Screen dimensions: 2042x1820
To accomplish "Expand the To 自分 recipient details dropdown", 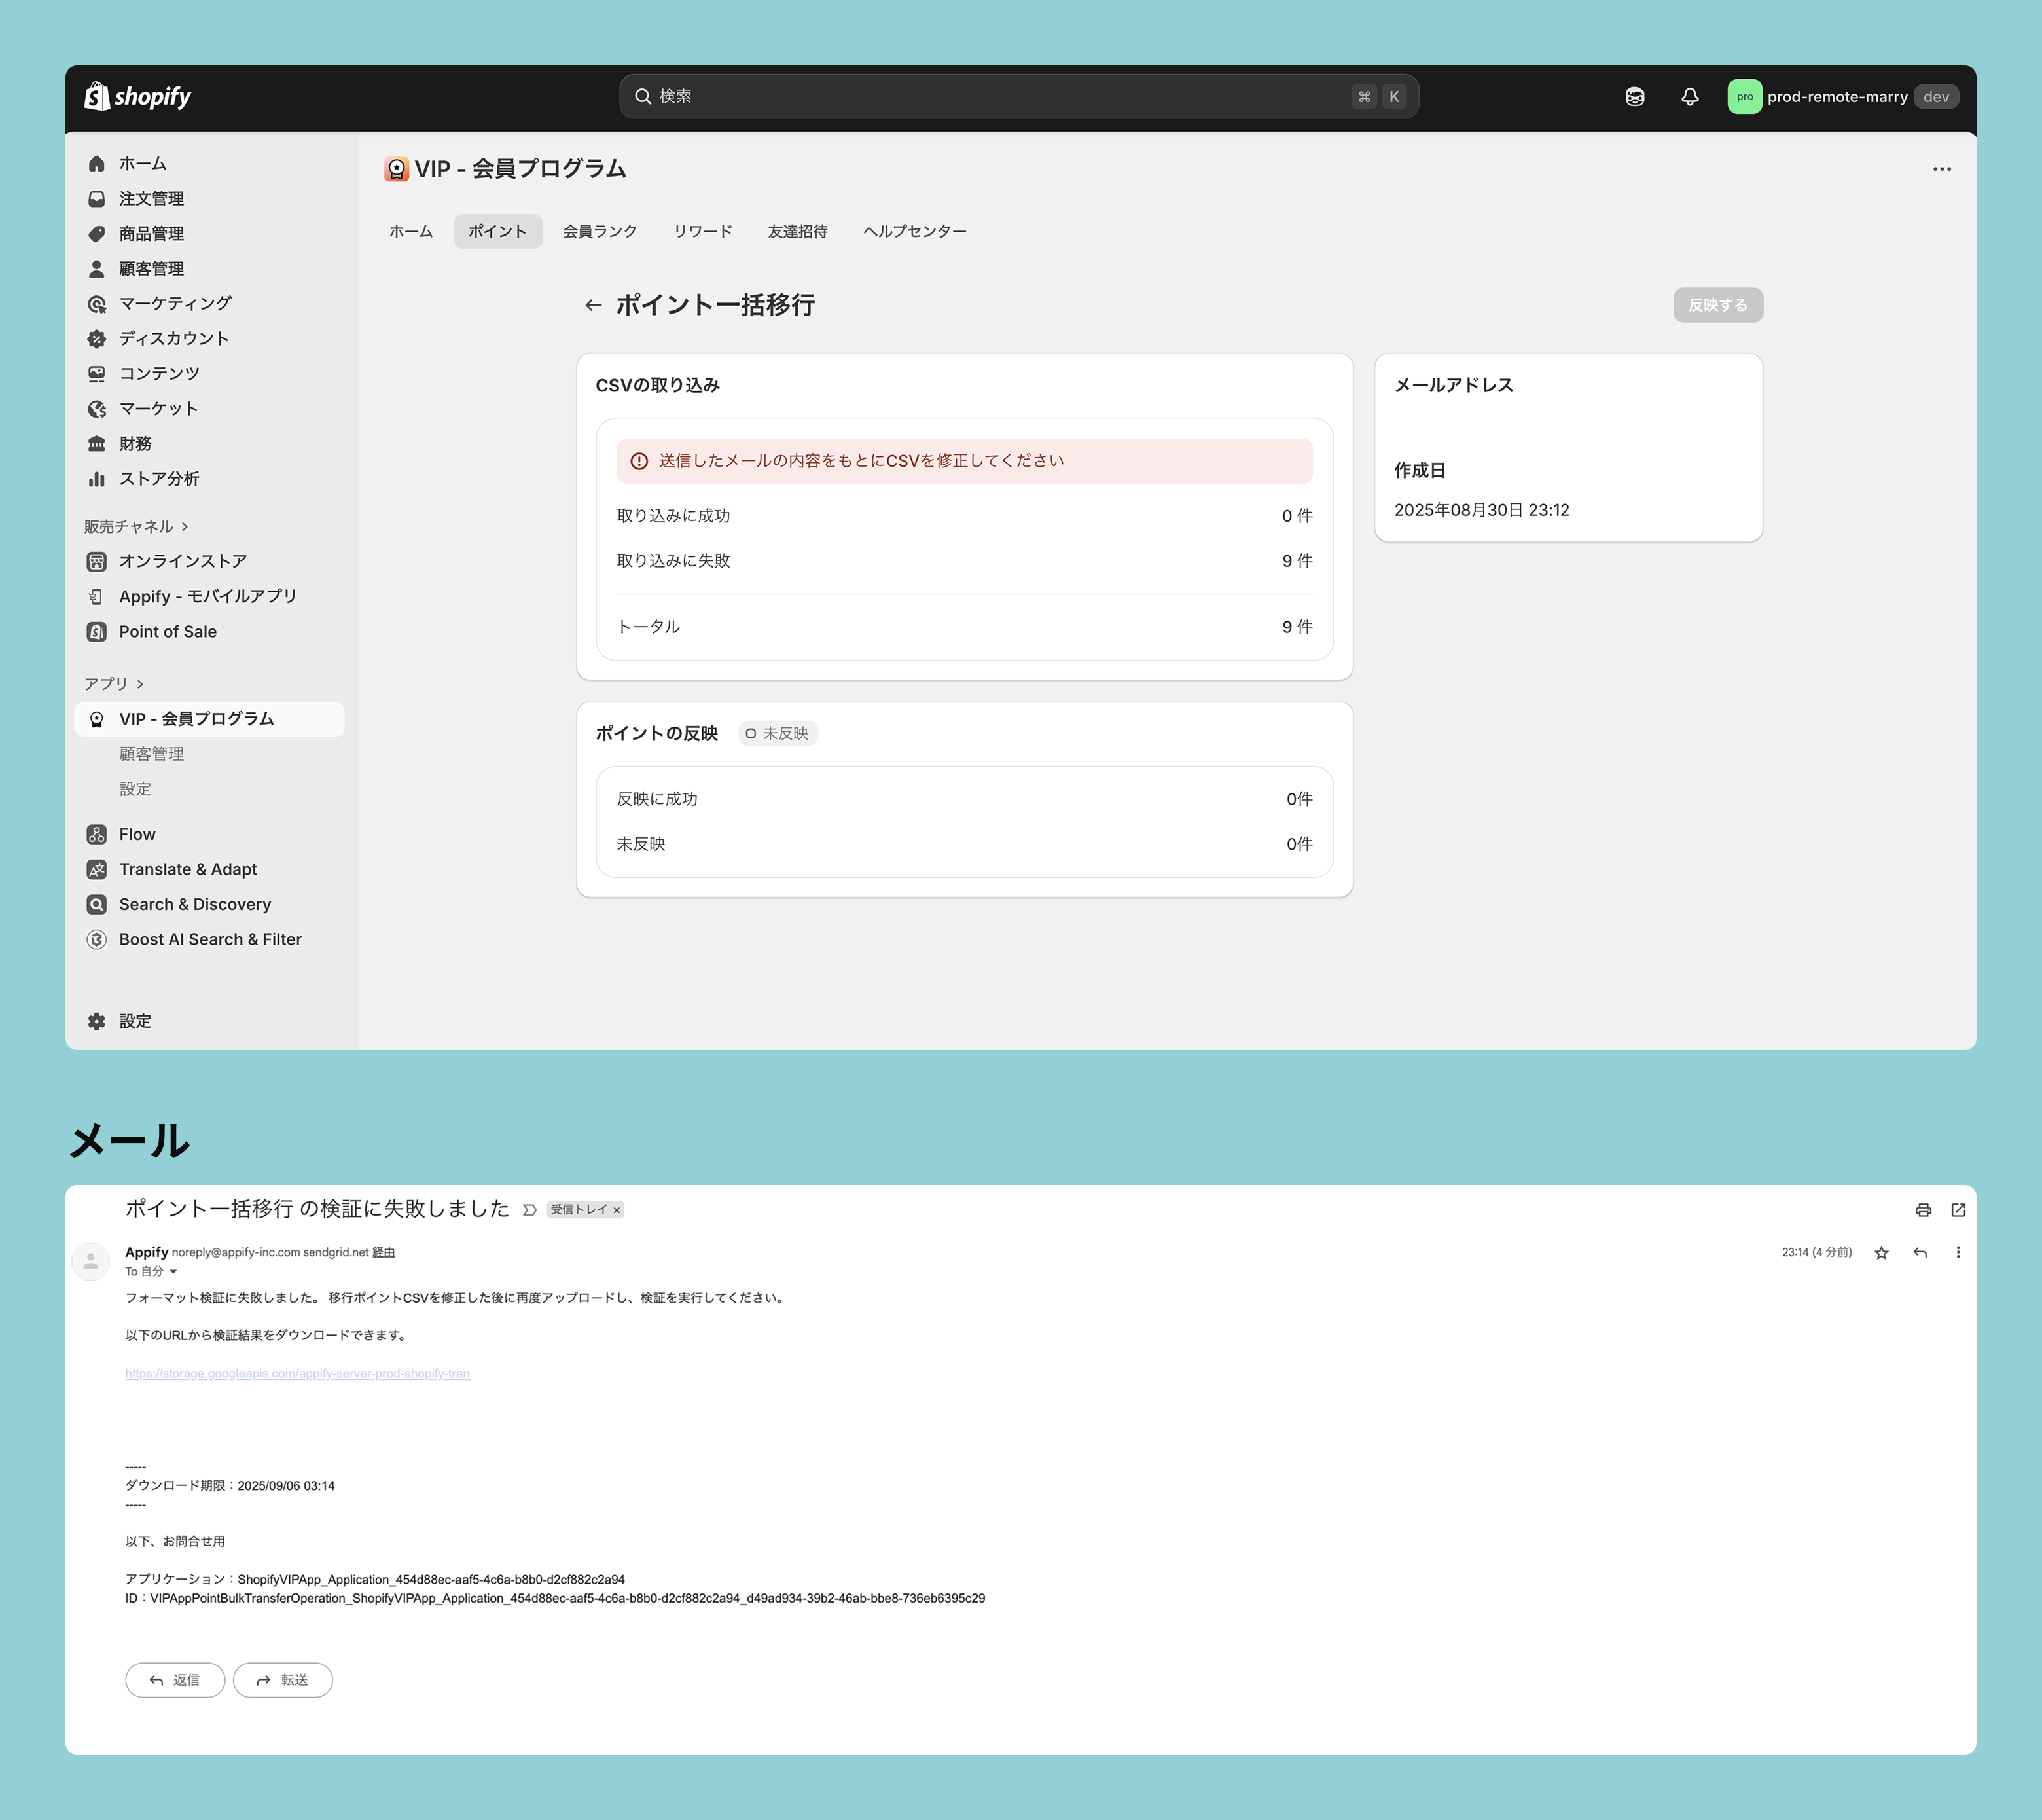I will click(x=173, y=1272).
